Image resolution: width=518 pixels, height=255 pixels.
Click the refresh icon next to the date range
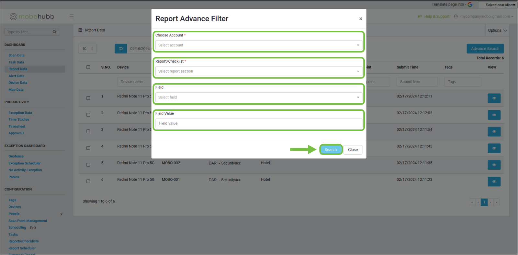click(x=121, y=49)
